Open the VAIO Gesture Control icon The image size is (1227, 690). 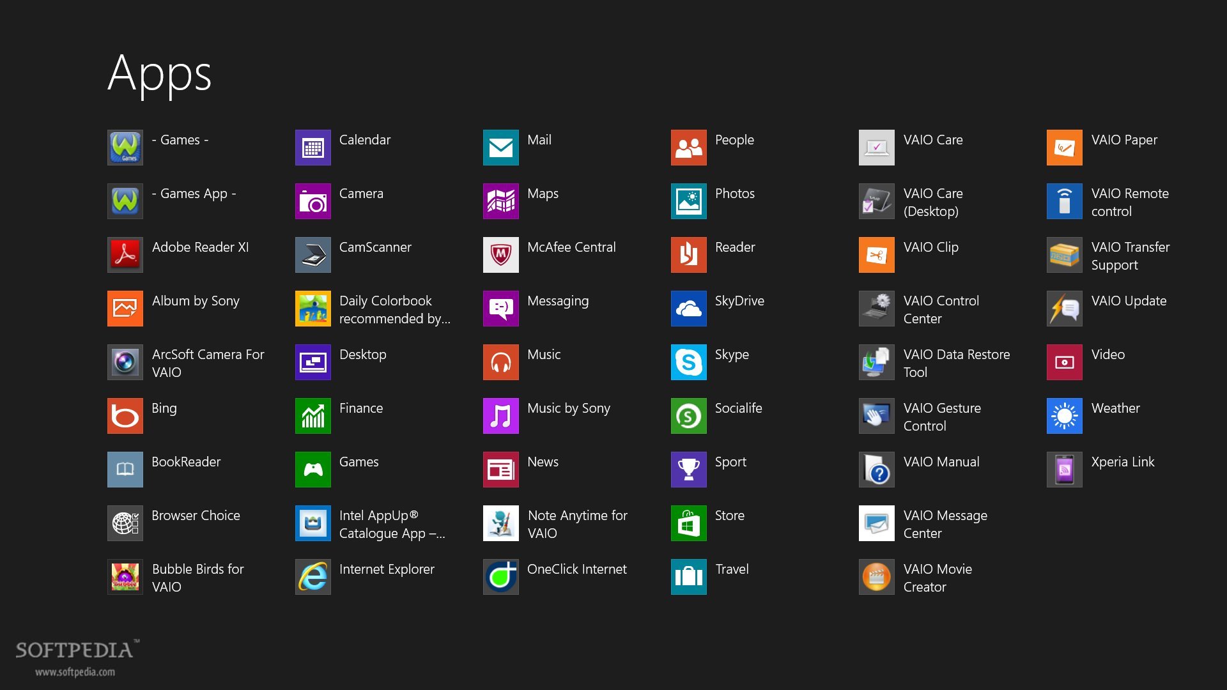click(x=877, y=416)
